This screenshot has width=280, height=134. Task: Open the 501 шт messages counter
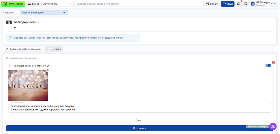[x=211, y=4]
